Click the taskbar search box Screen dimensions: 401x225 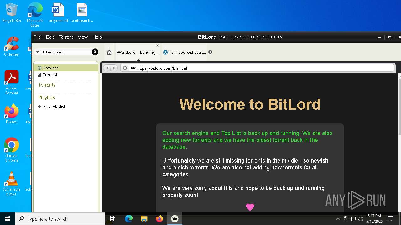[60, 219]
